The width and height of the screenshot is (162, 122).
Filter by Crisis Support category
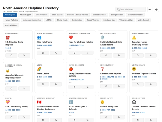coord(57,15)
